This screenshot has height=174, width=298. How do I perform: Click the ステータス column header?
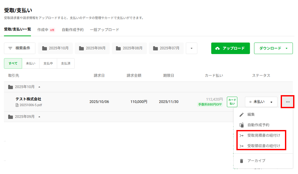pos(261,76)
